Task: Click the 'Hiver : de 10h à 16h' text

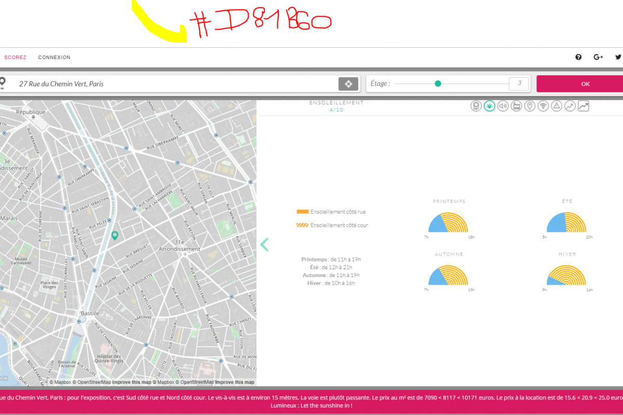Action: [331, 283]
